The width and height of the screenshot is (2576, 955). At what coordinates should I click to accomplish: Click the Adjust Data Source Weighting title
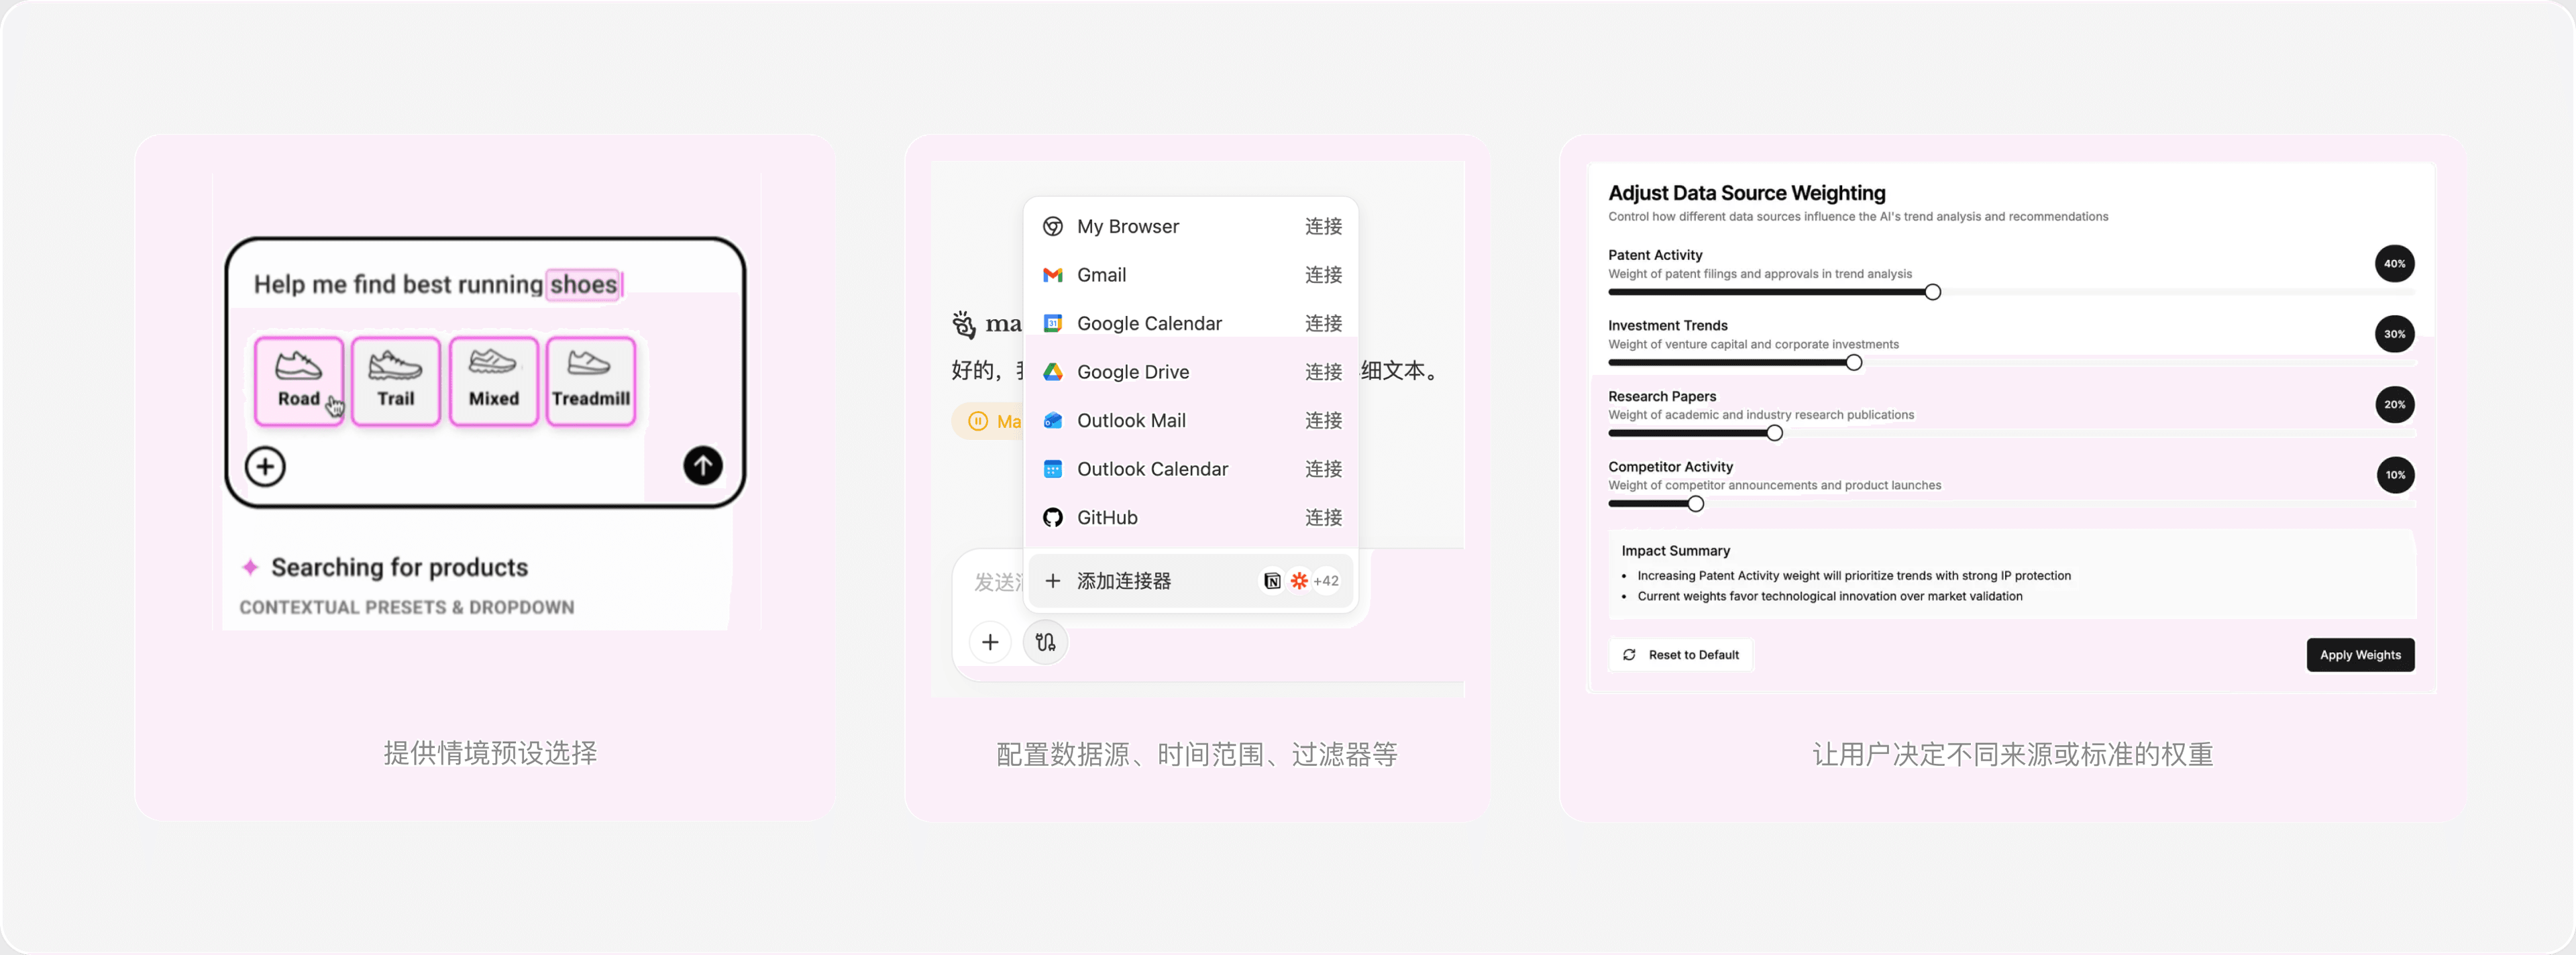(1746, 193)
